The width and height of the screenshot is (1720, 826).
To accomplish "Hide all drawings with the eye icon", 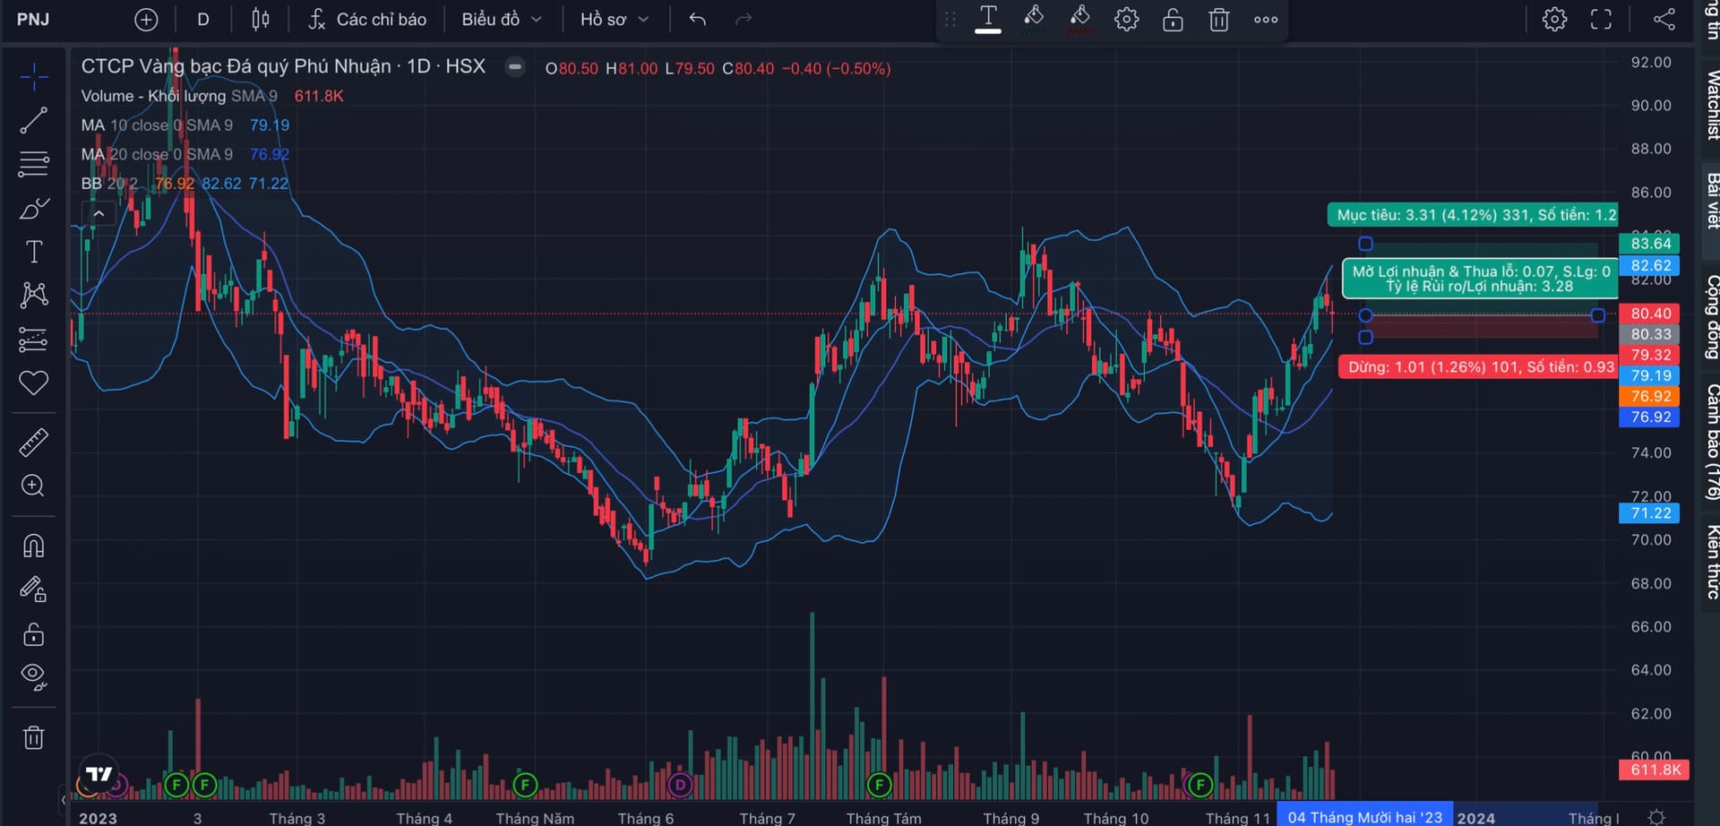I will pos(33,676).
